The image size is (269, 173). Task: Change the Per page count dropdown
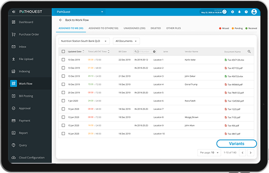tap(209, 152)
